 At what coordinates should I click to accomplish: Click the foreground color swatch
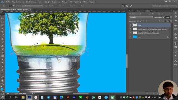2,89
